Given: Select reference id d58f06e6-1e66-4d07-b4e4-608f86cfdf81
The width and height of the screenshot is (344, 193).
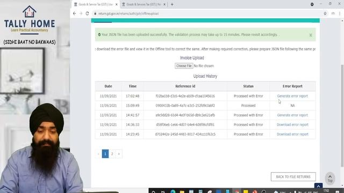Looking at the screenshot, I should tap(185, 125).
